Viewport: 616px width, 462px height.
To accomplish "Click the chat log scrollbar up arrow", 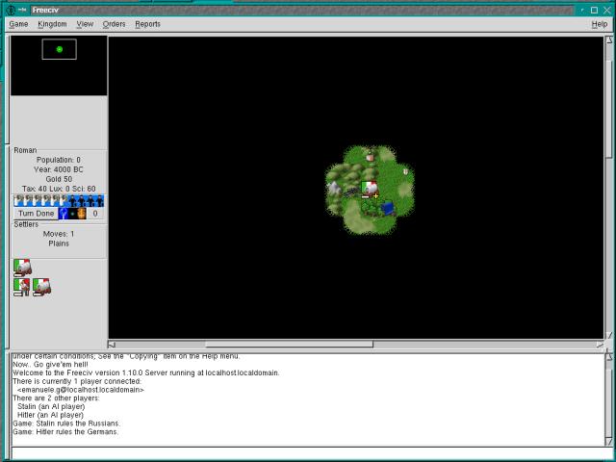I will tap(609, 357).
